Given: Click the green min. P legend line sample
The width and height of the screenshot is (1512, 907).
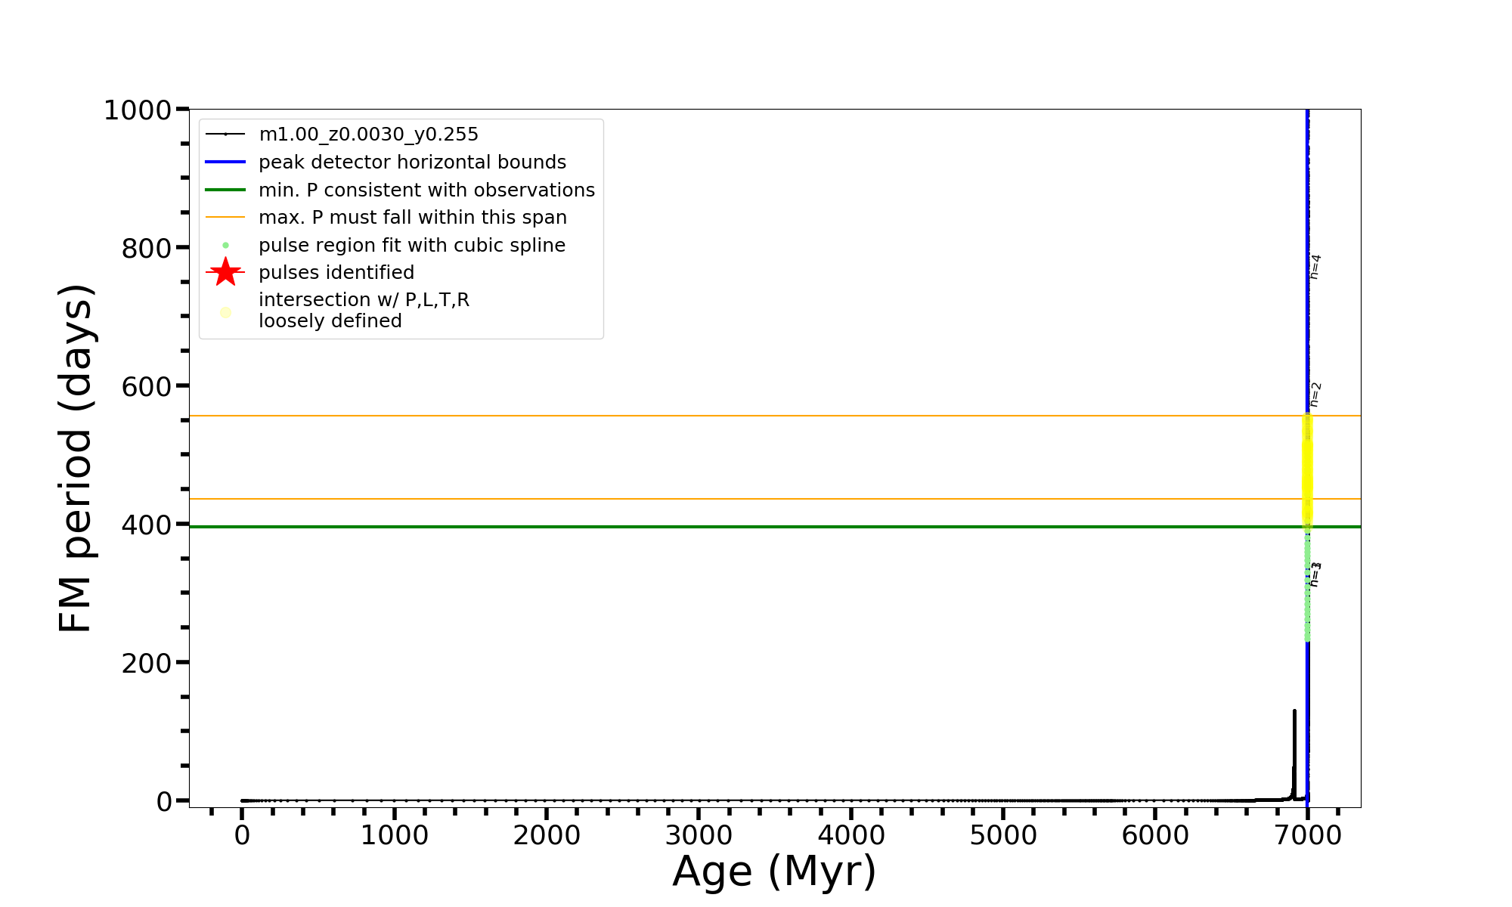Looking at the screenshot, I should click(x=225, y=190).
